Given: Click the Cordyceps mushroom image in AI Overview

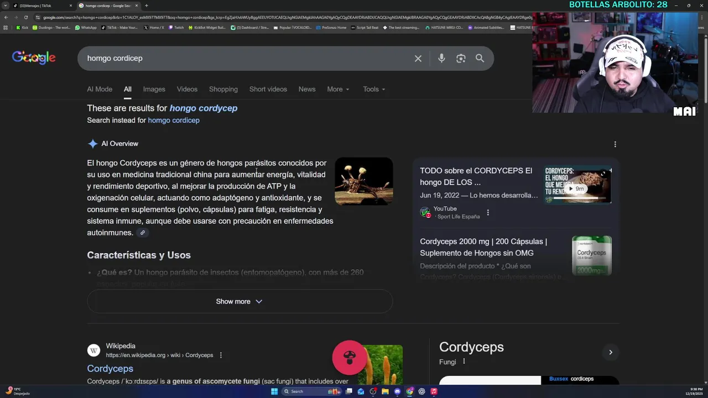Looking at the screenshot, I should click(x=364, y=181).
